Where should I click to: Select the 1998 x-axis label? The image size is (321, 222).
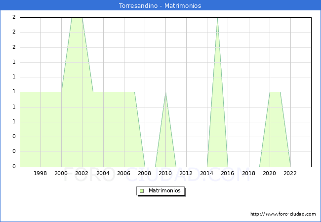pos(40,173)
